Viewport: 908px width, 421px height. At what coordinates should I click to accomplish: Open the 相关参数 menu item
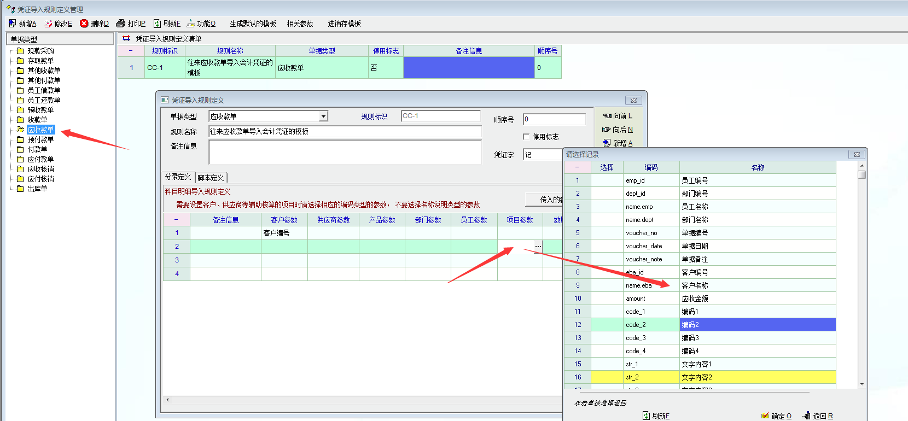pyautogui.click(x=300, y=24)
